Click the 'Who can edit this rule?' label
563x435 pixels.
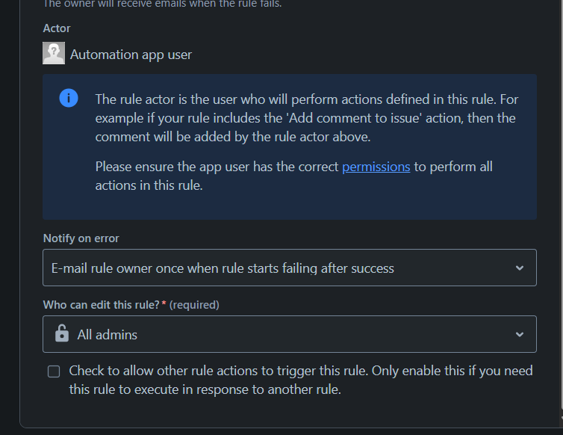click(x=101, y=304)
